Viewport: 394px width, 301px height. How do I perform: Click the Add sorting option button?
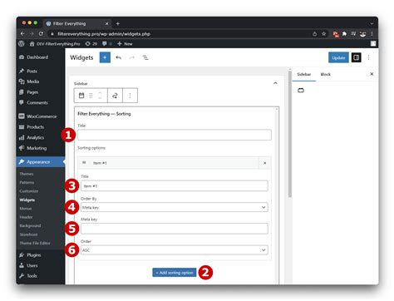pos(175,273)
